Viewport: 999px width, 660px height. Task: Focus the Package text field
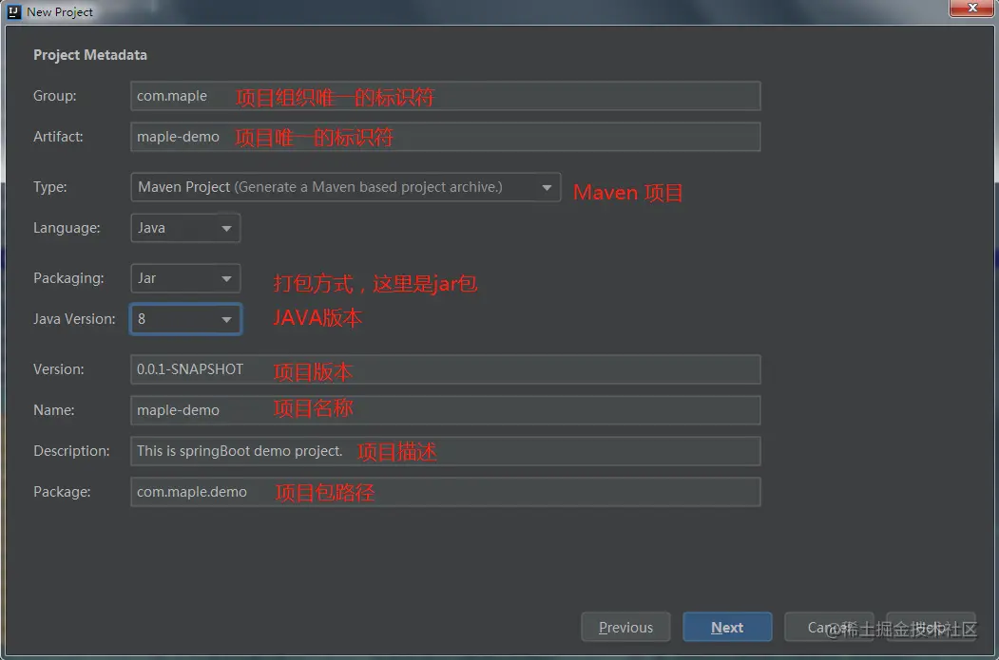point(446,491)
